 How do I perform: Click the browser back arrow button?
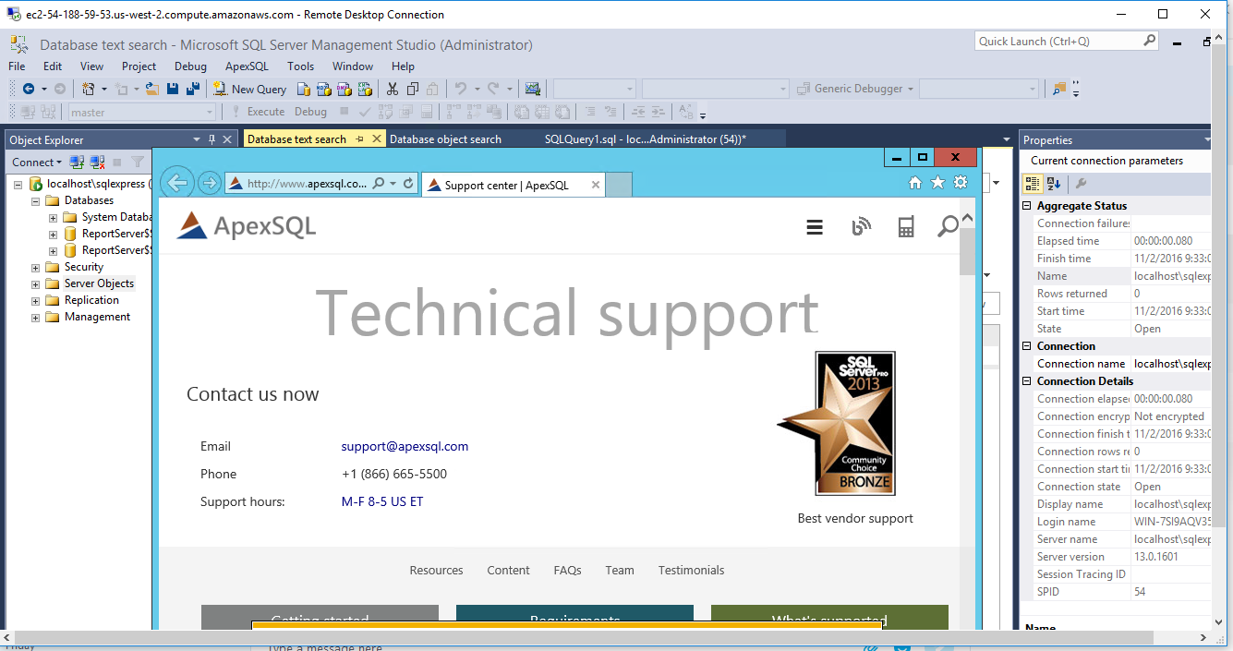coord(177,183)
